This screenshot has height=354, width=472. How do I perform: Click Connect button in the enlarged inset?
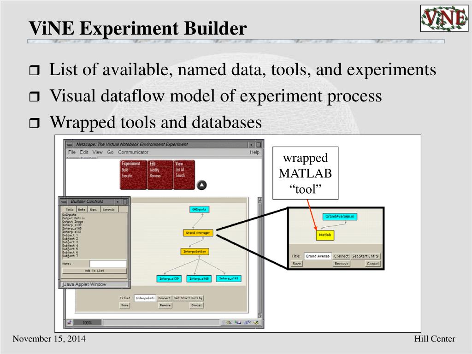(341, 256)
